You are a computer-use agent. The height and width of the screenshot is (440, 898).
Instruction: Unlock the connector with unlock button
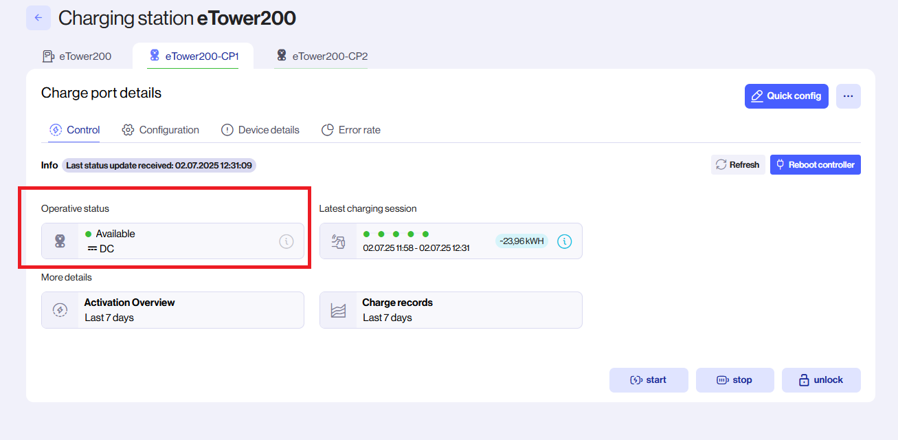coord(821,380)
